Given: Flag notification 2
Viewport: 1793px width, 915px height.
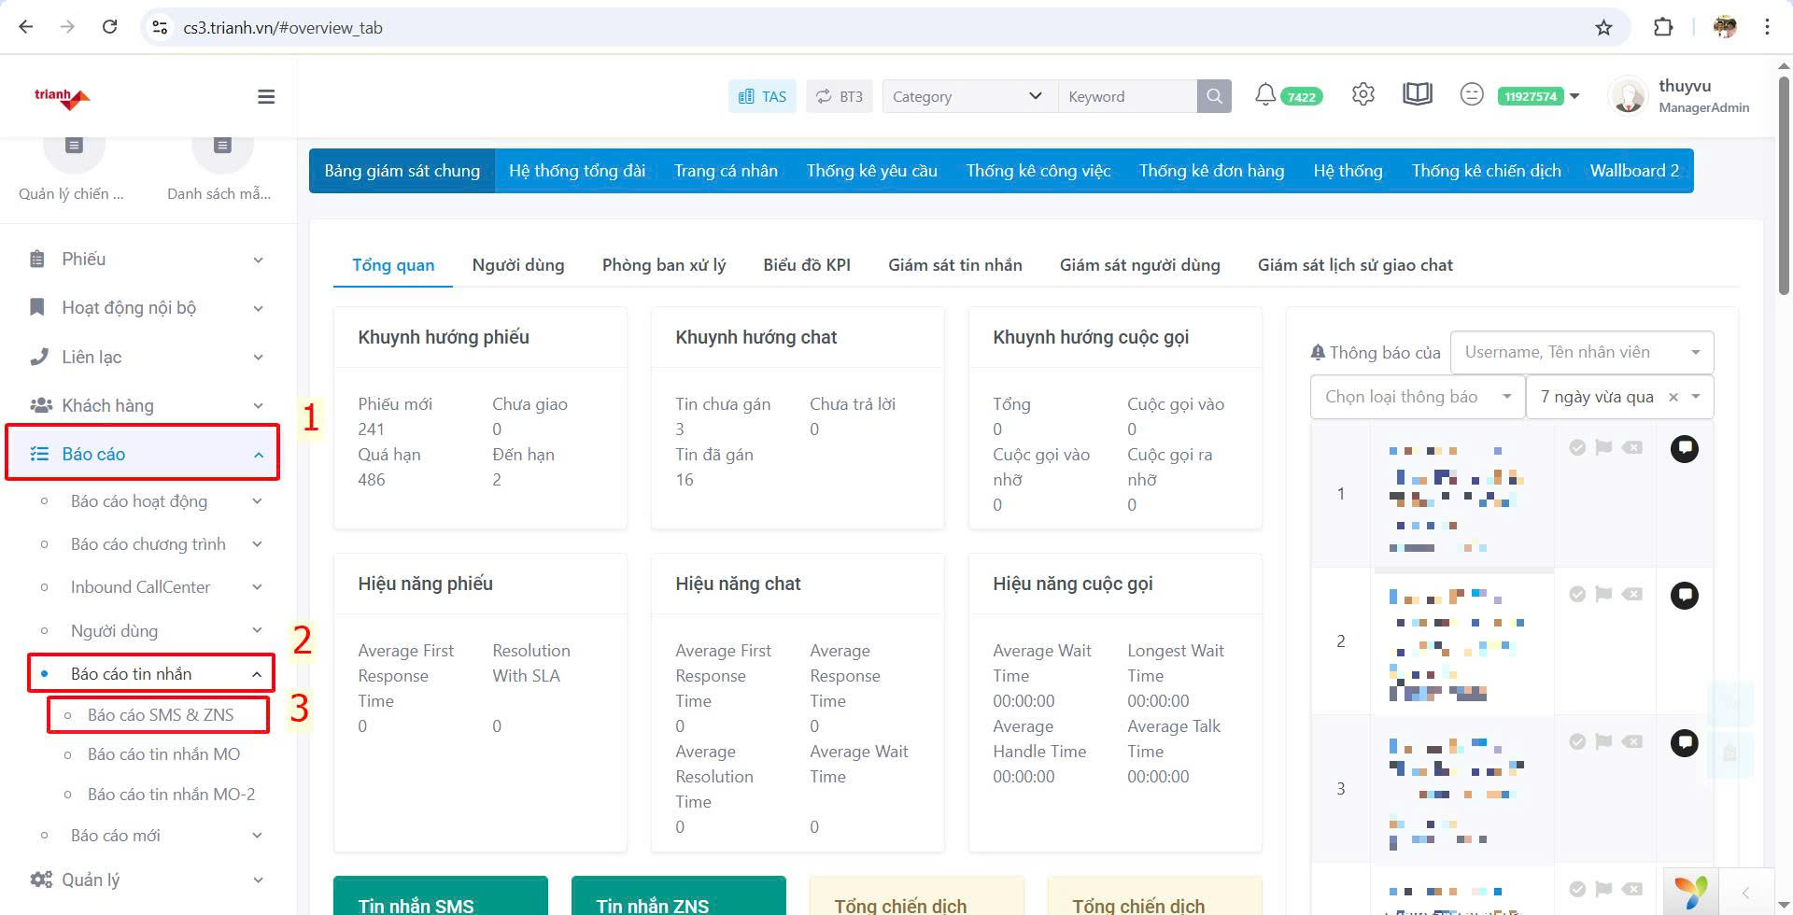Looking at the screenshot, I should pyautogui.click(x=1603, y=594).
